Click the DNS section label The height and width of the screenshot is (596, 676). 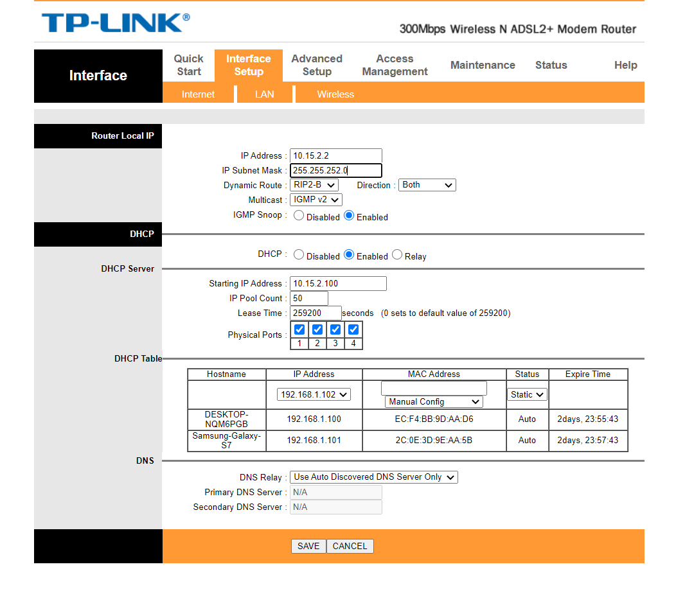(x=145, y=460)
